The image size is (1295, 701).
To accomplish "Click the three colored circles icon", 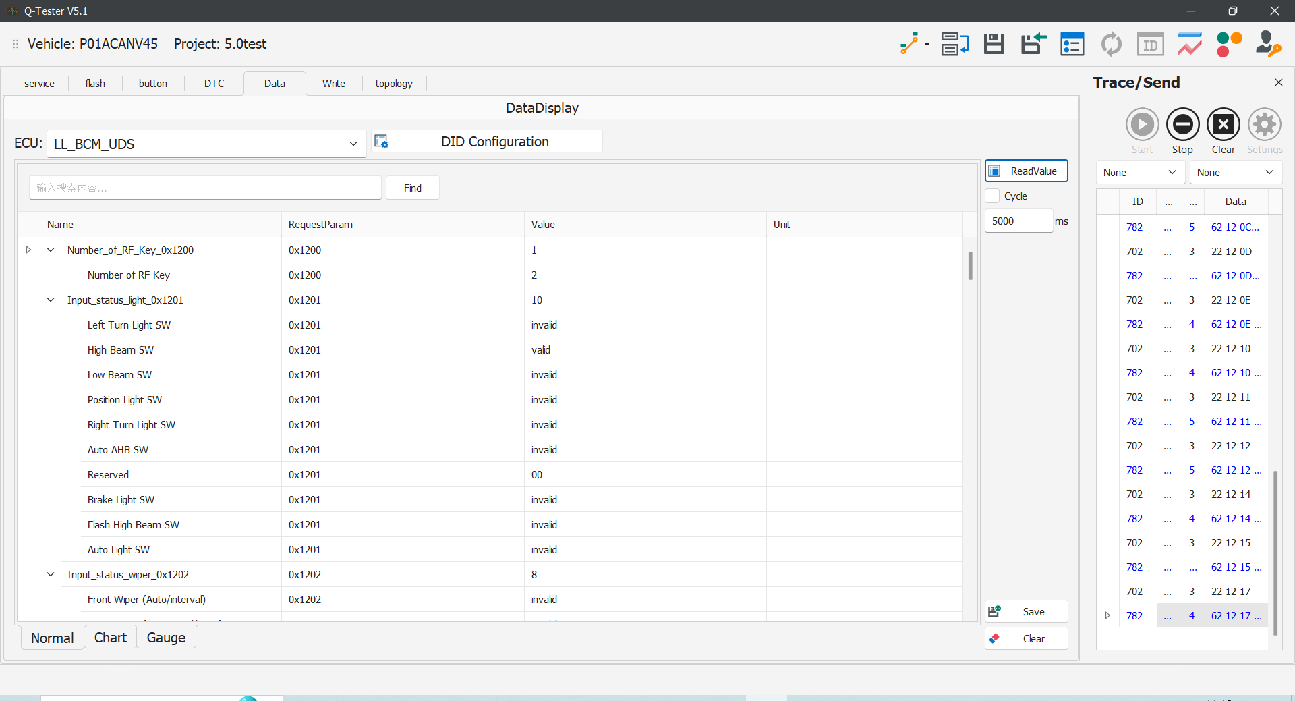I will (x=1229, y=45).
